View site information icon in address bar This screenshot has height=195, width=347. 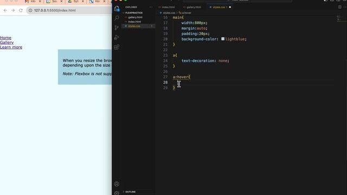30,10
